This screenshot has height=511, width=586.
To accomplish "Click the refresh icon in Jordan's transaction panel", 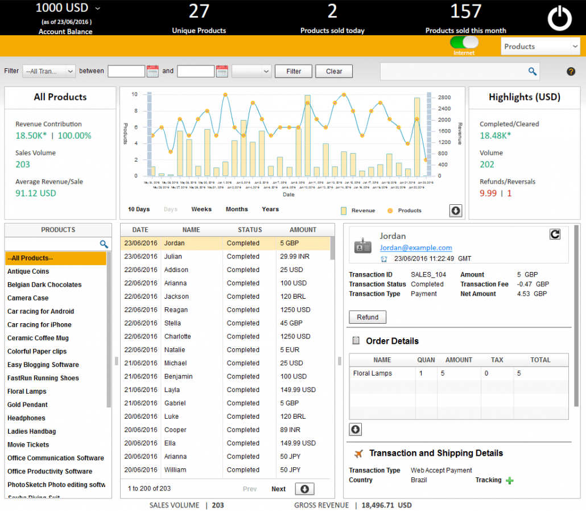I will coord(555,234).
